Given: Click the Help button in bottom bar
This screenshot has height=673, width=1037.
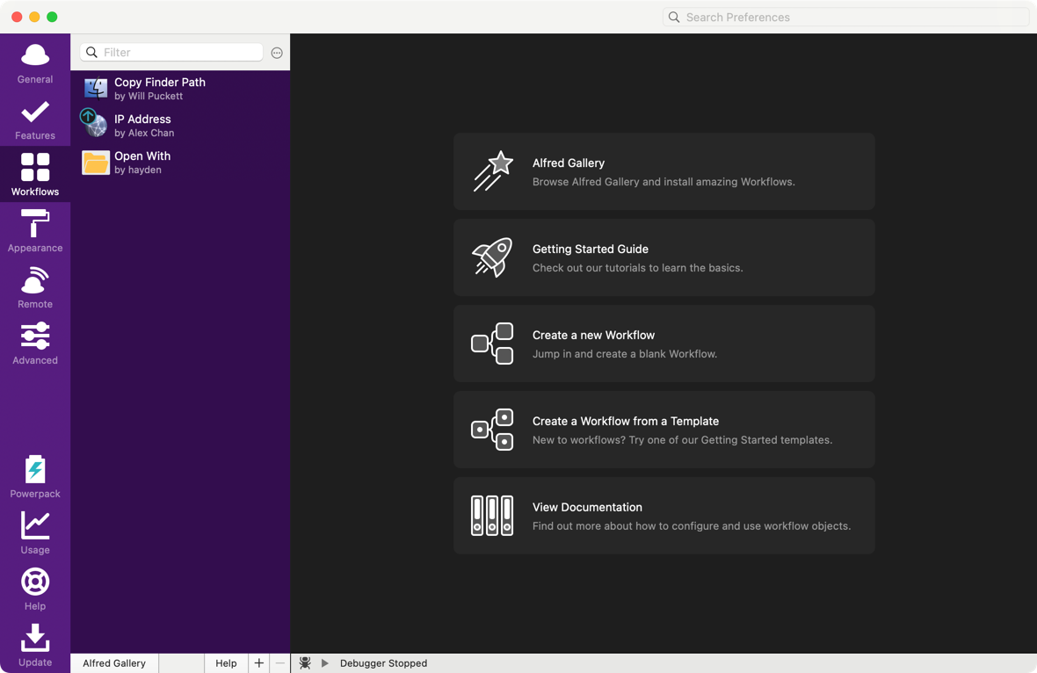Looking at the screenshot, I should point(226,663).
